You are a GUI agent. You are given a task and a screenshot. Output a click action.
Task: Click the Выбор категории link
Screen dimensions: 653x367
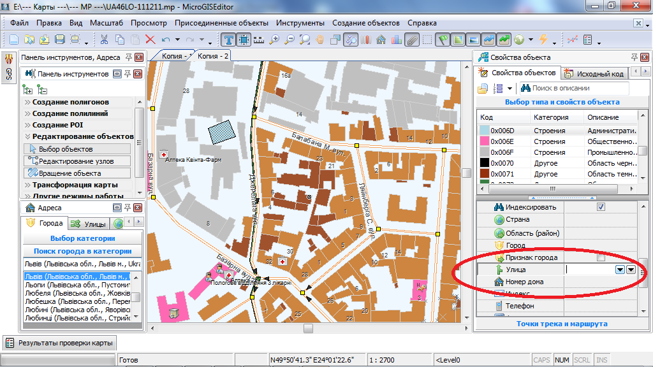click(x=82, y=238)
